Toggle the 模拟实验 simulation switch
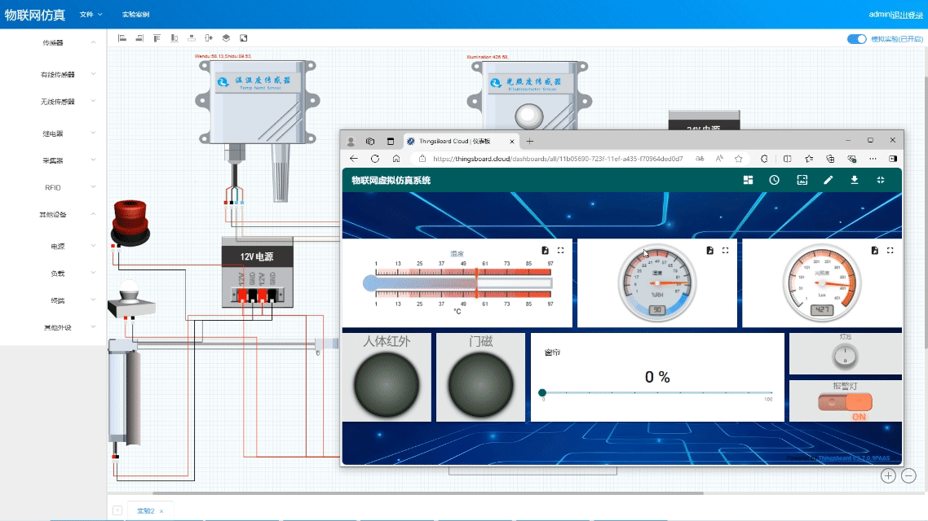The width and height of the screenshot is (928, 521). 856,38
